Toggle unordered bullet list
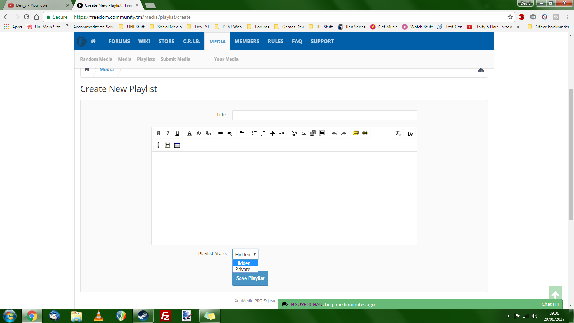Image resolution: width=574 pixels, height=323 pixels. [254, 133]
